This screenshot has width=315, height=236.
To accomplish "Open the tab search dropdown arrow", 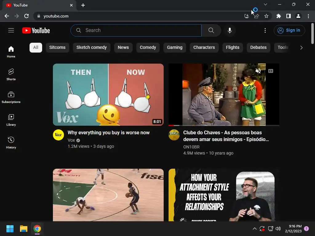I will [265, 4].
